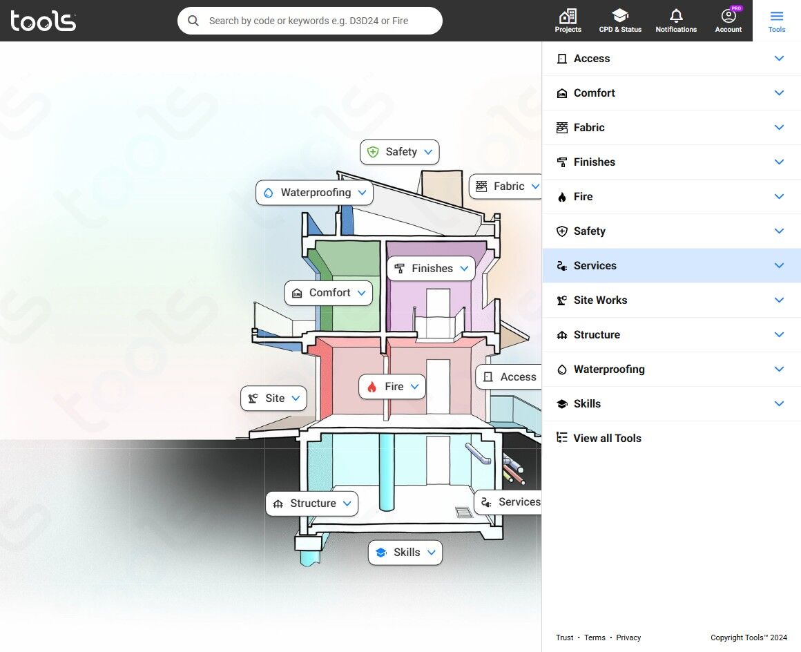Select Comfort in the sidebar menu
Screen dimensions: 801x652
671,93
